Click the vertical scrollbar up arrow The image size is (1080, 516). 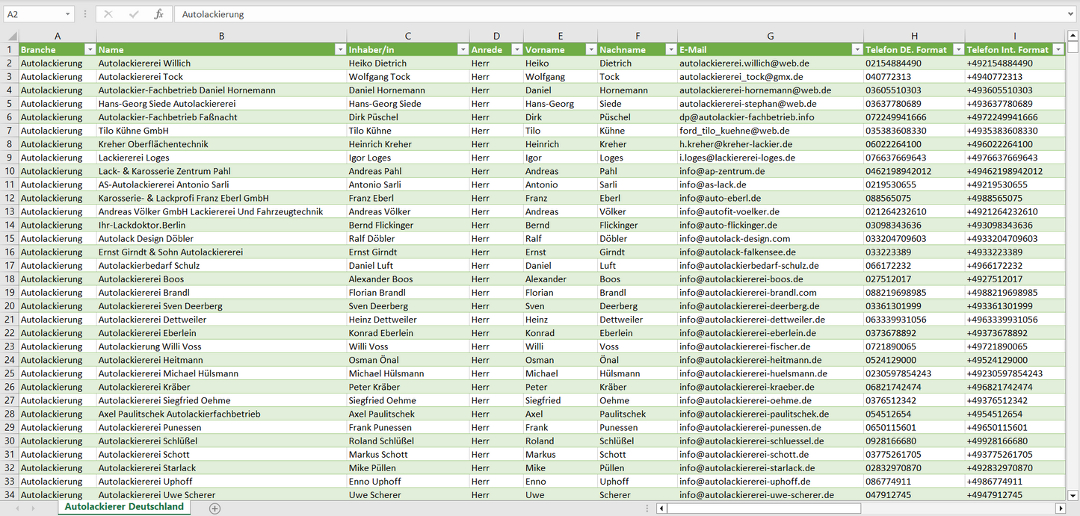click(1073, 36)
